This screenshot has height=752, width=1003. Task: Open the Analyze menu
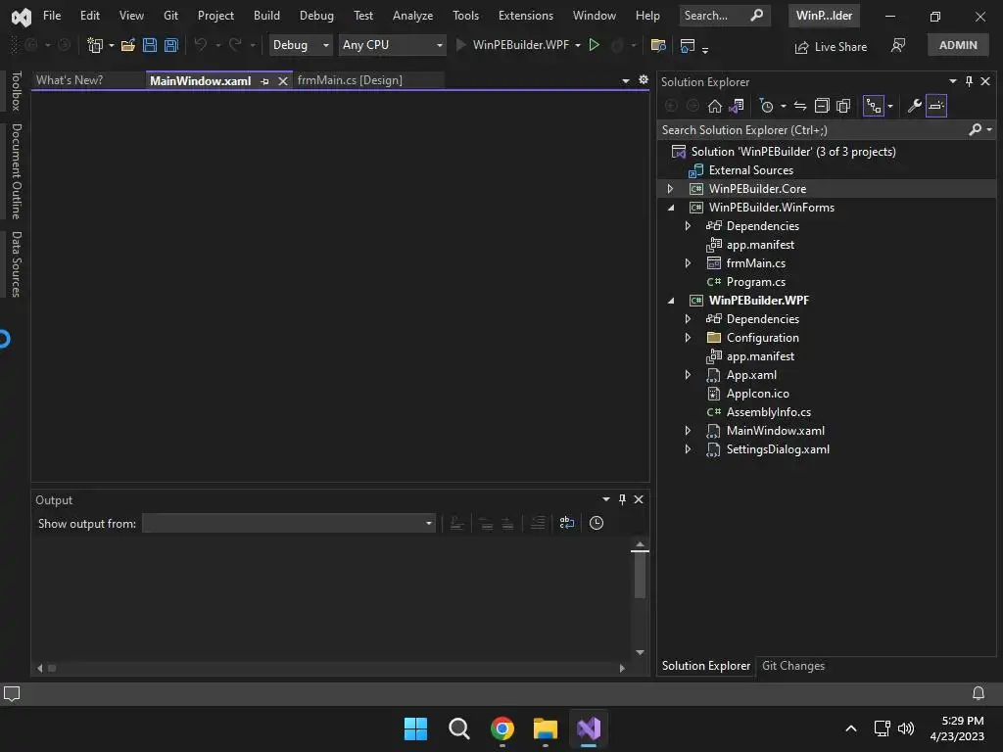(412, 16)
